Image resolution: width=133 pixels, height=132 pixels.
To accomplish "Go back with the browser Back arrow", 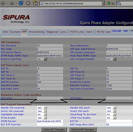I will pos(3,3).
